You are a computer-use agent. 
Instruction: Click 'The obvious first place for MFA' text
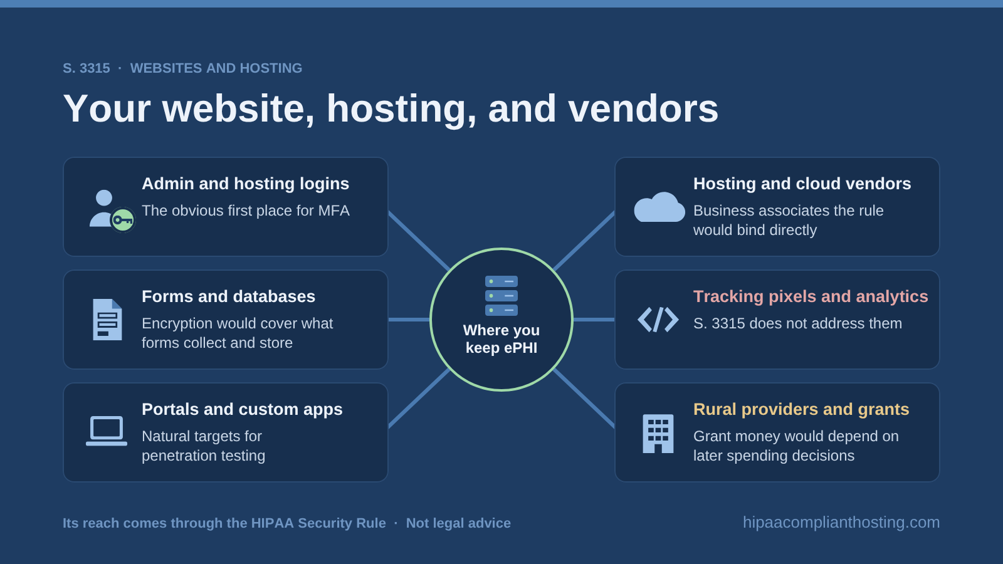tap(246, 211)
